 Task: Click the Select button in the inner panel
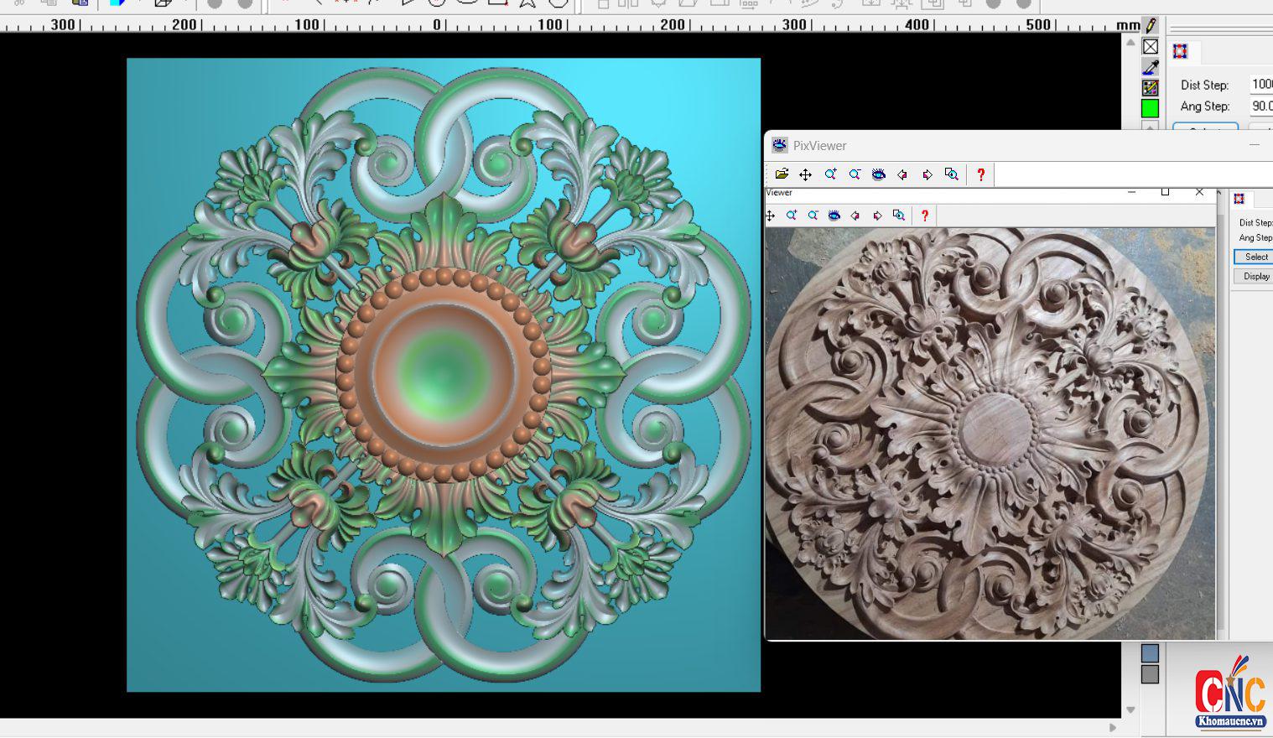[1255, 257]
